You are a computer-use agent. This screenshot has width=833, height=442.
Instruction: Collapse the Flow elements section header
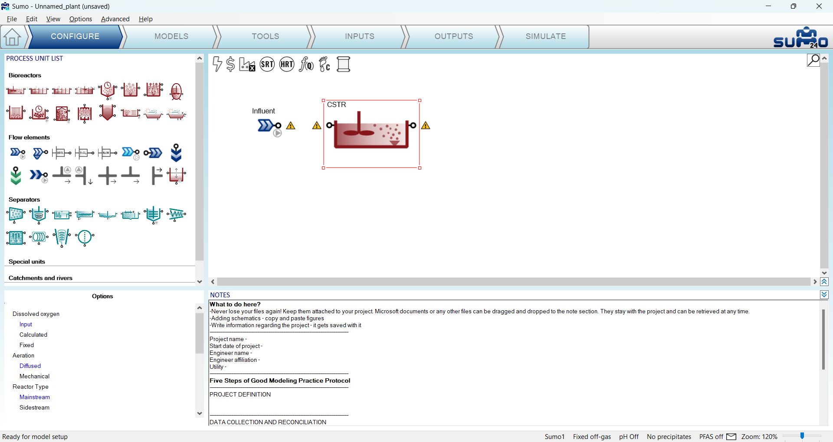pyautogui.click(x=29, y=137)
